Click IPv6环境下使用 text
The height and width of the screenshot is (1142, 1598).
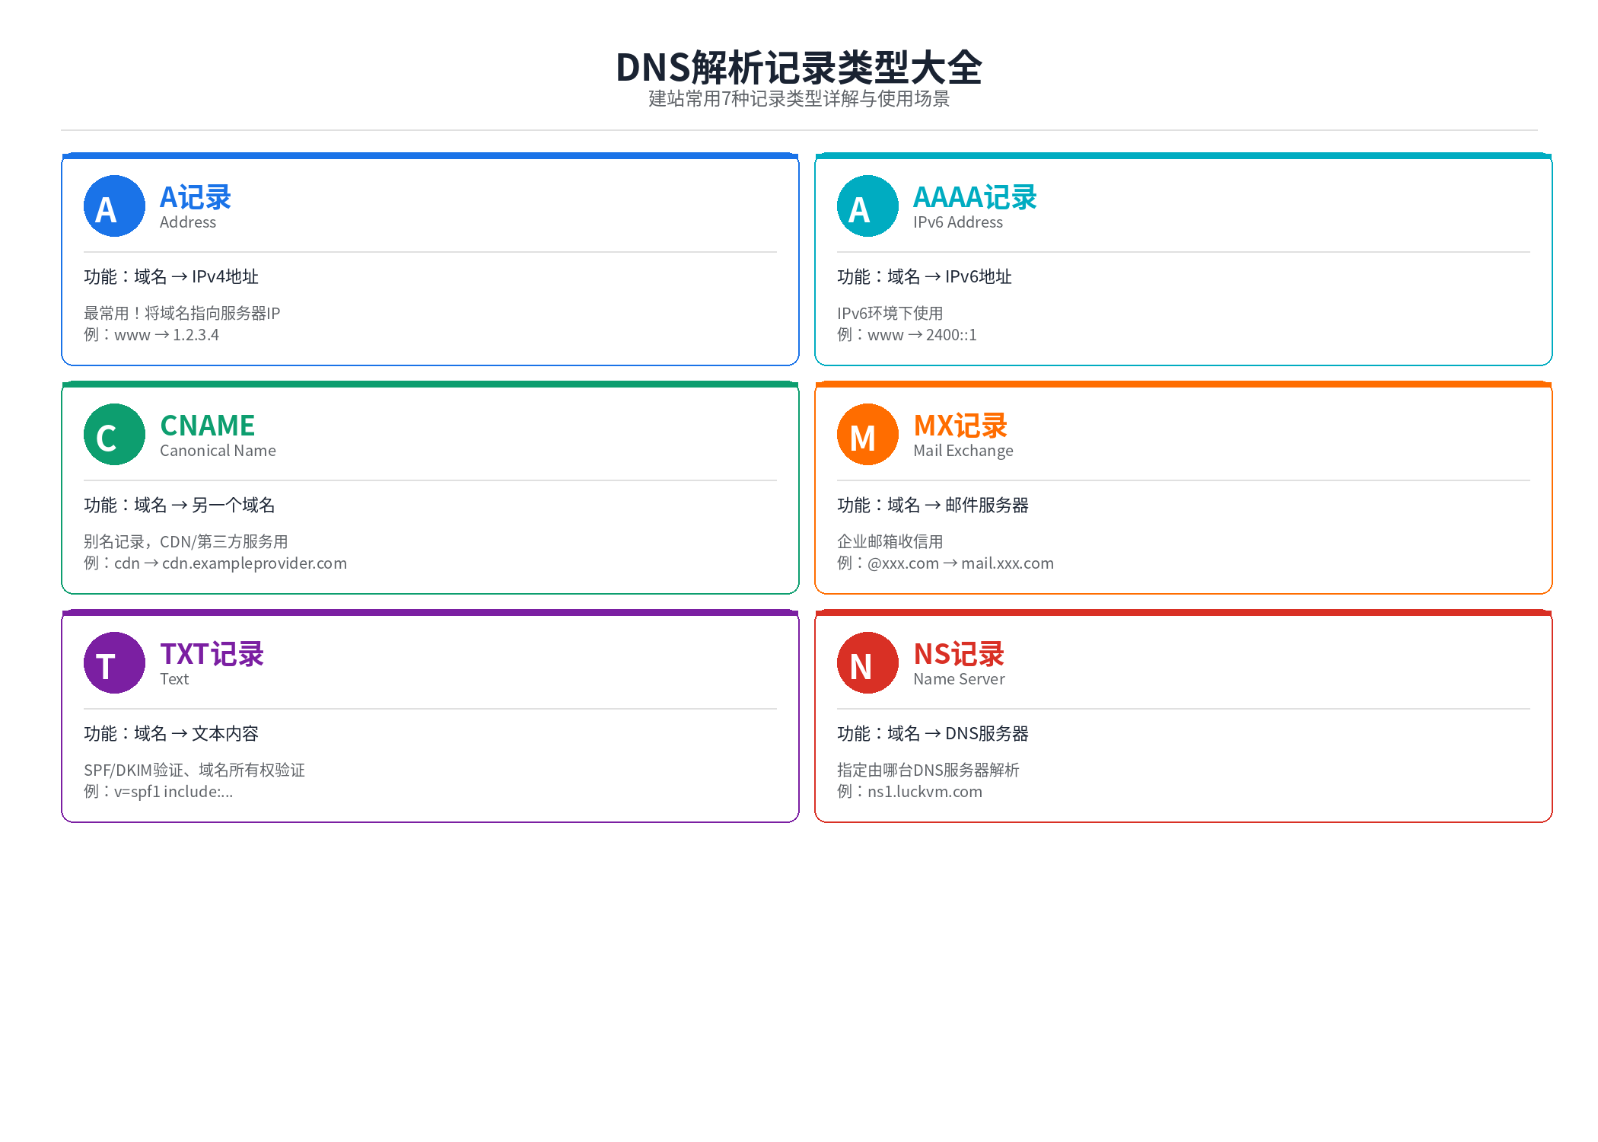[x=890, y=314]
